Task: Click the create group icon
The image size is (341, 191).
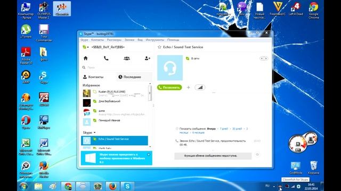Action: [127, 58]
